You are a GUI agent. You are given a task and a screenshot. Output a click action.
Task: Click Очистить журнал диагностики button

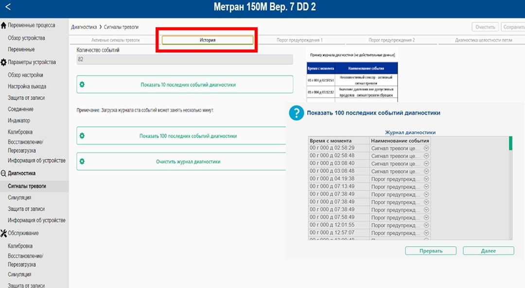pos(181,162)
